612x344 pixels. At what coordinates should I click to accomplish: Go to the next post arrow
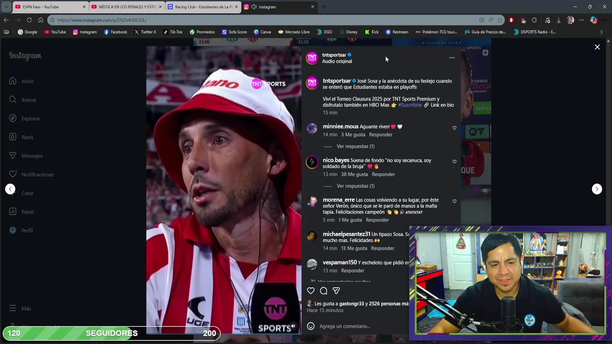click(x=597, y=189)
